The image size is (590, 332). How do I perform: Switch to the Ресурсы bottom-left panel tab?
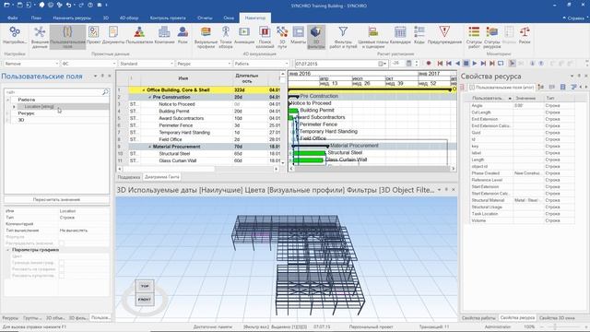[10, 318]
